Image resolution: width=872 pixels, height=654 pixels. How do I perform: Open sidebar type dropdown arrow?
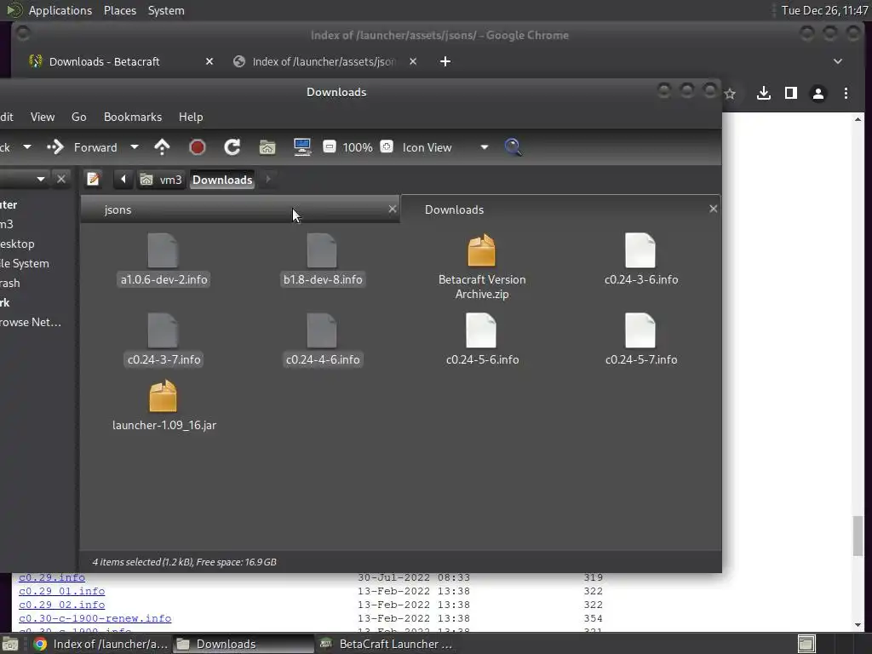pos(41,179)
